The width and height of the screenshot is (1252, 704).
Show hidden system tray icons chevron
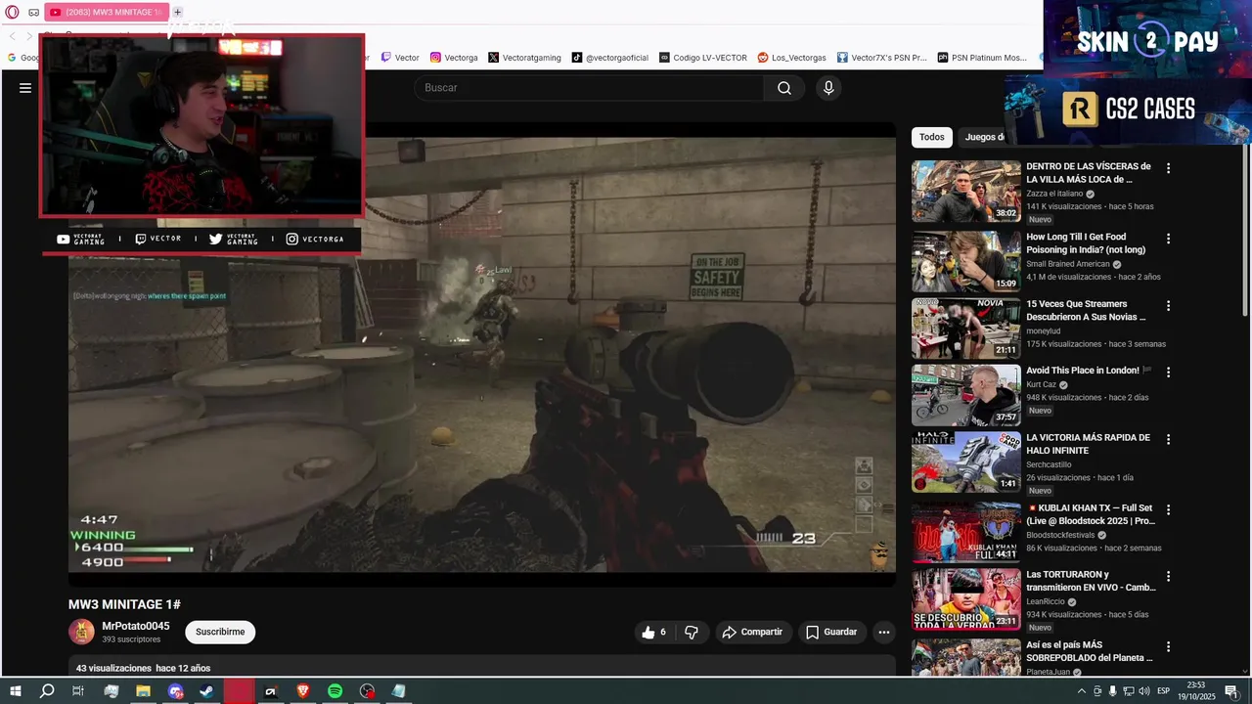click(1083, 691)
